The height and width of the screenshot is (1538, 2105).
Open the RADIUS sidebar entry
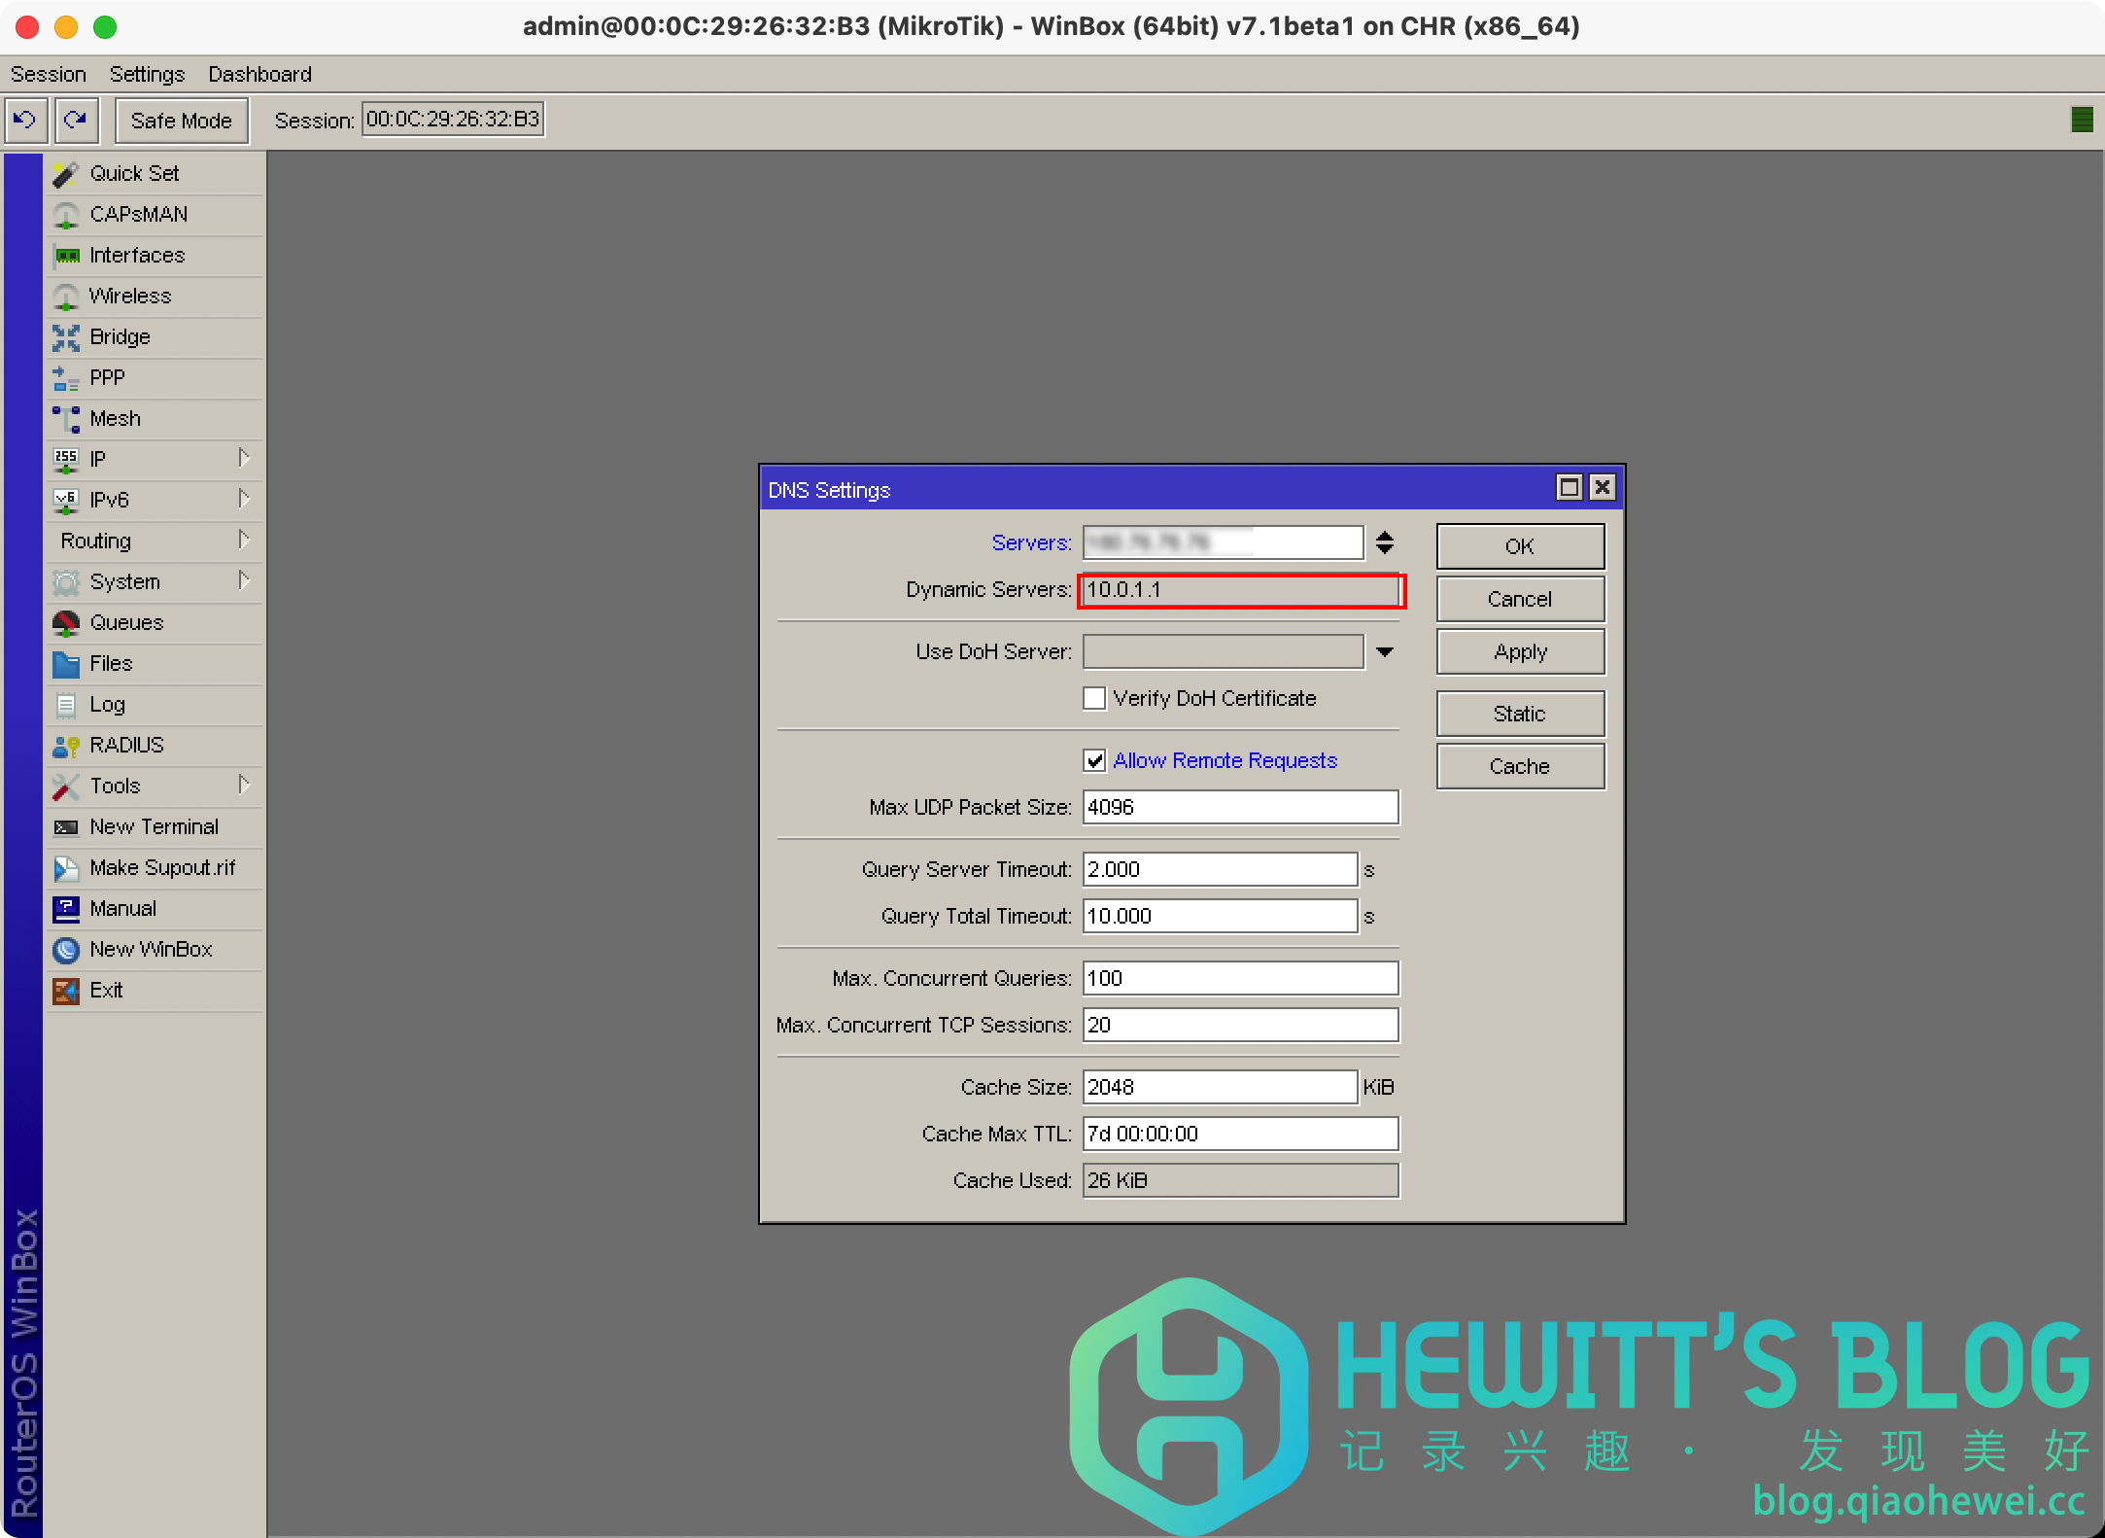pos(126,746)
